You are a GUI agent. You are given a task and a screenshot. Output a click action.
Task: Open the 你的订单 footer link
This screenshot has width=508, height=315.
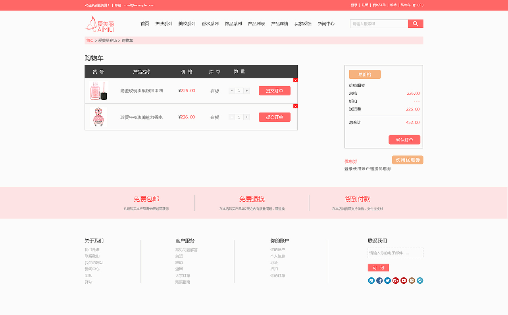tap(278, 276)
